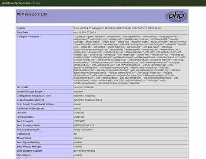The height and width of the screenshot is (159, 206).
Task: Select the '/etc/php/7.1/apache2/php.ini' value
Action: pos(88,100)
